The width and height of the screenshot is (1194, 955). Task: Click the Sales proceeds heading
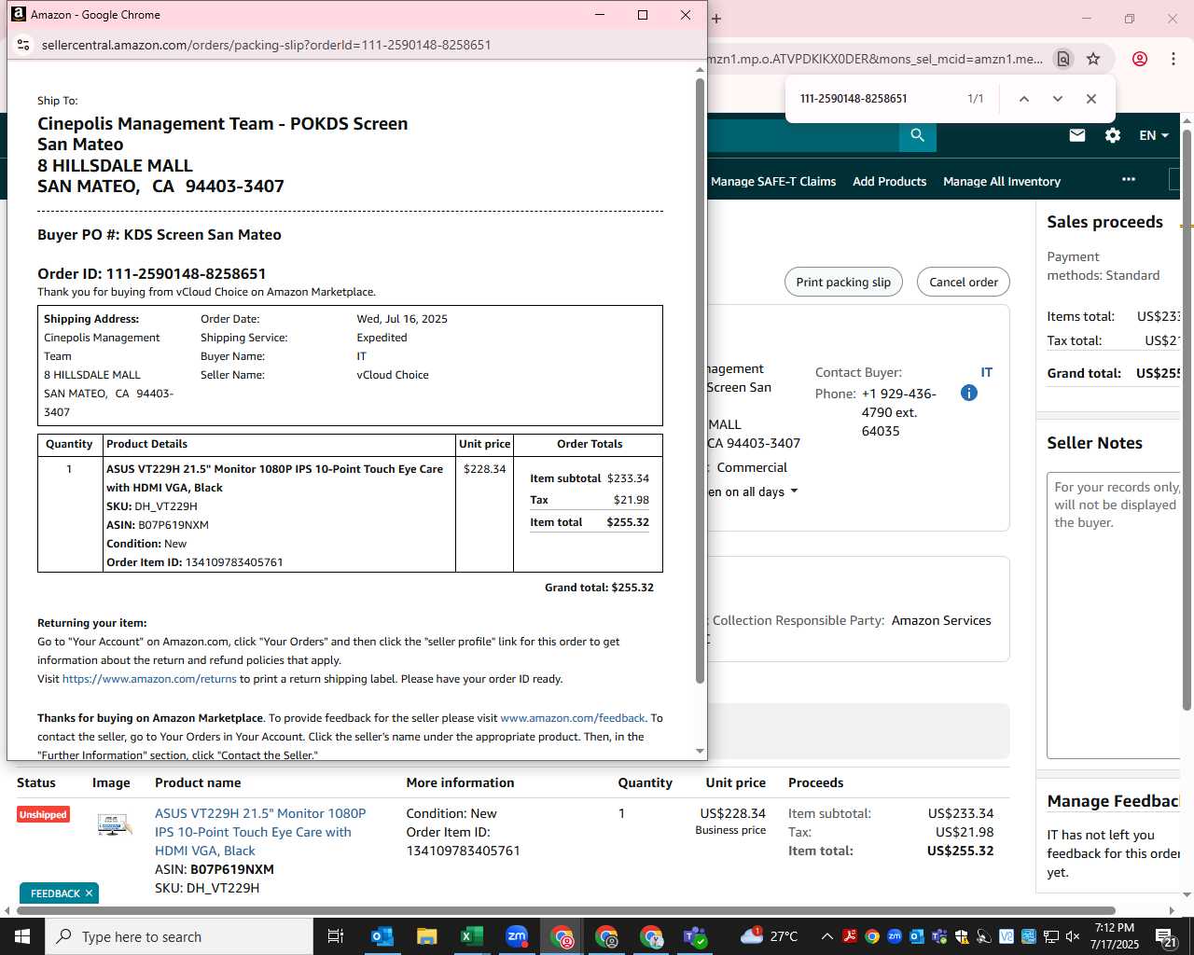click(1105, 222)
